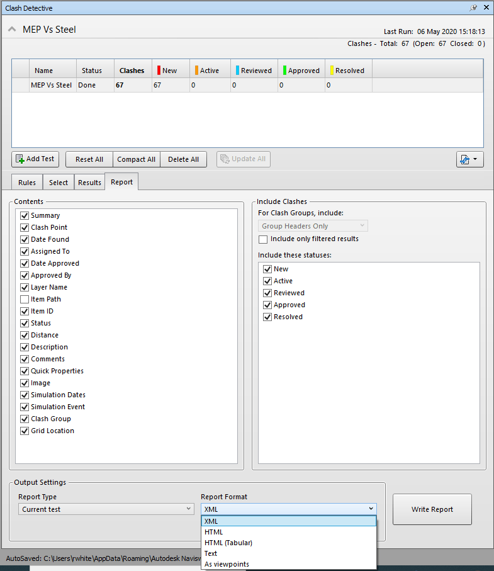Click Delete All
This screenshot has width=494, height=571.
point(184,159)
